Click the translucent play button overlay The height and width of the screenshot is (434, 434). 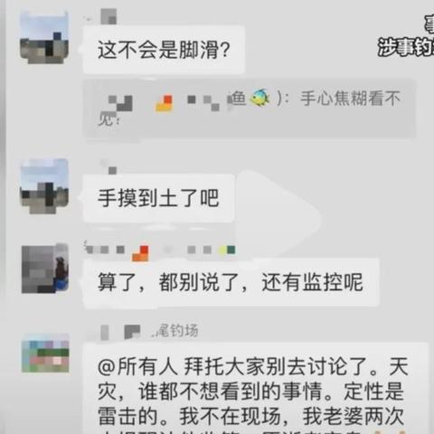click(278, 215)
